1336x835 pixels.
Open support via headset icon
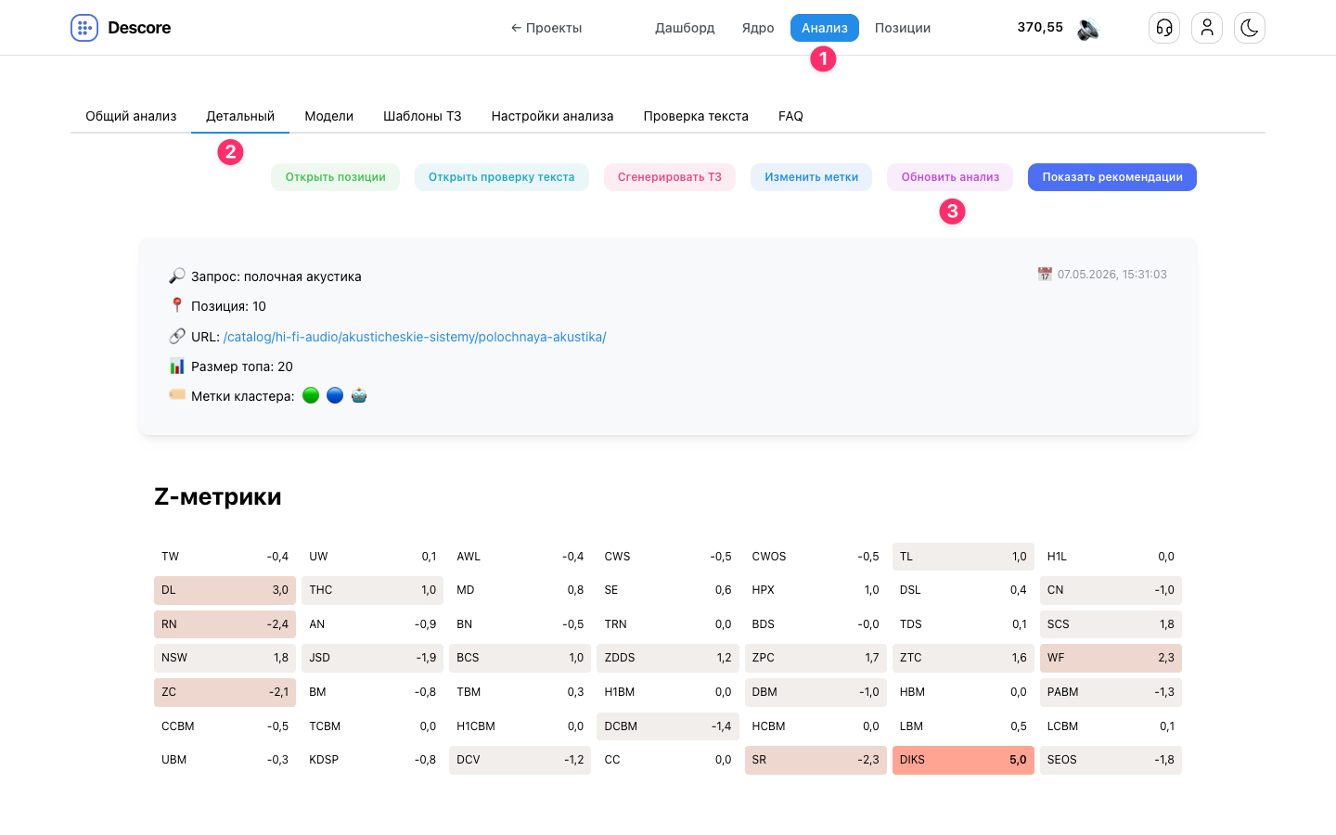tap(1164, 28)
